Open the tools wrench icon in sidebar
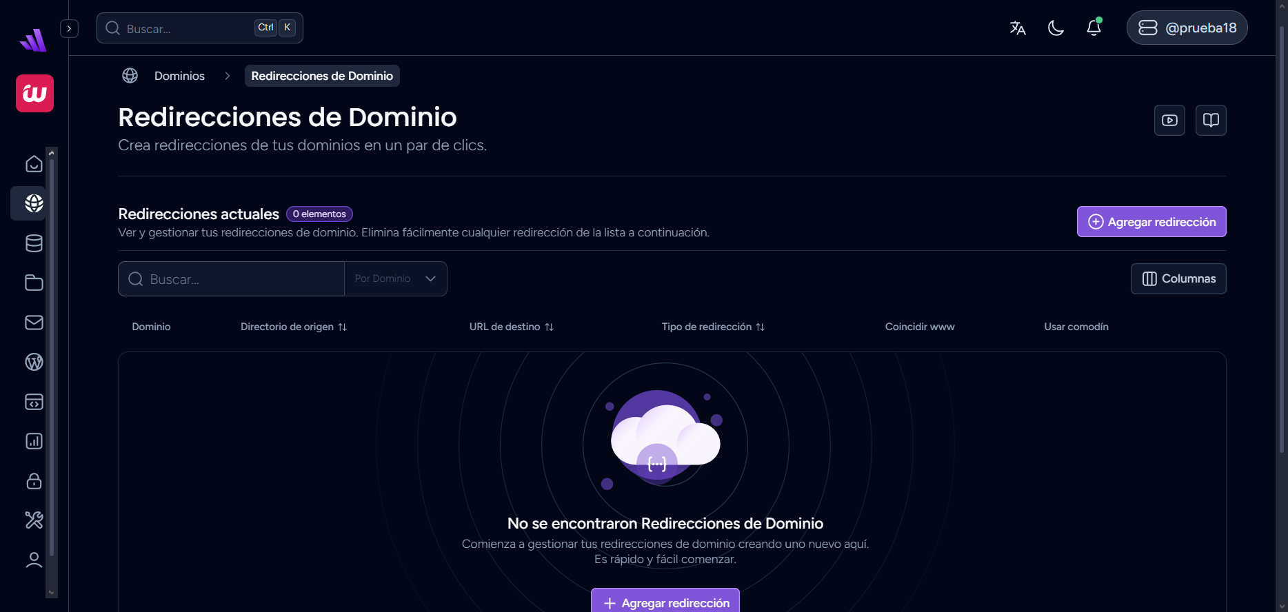 point(34,520)
